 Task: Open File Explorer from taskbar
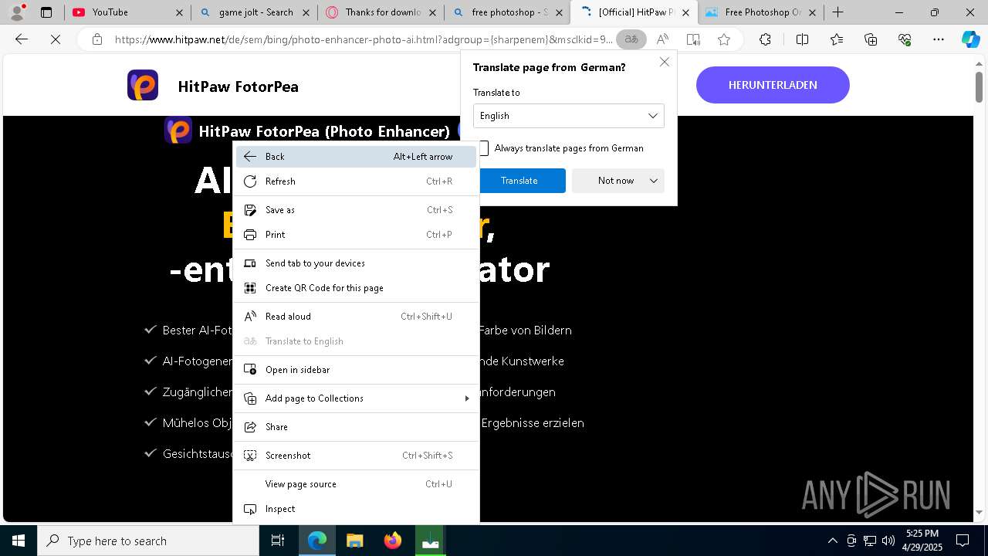(x=354, y=541)
